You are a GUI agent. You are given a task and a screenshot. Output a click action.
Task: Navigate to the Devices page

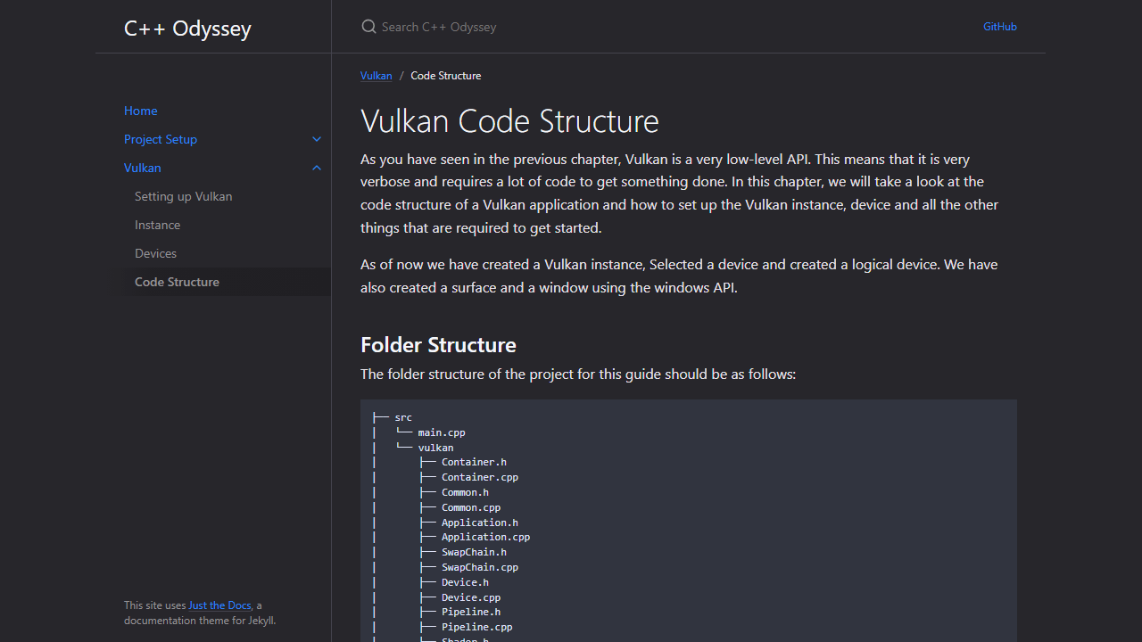pyautogui.click(x=155, y=253)
